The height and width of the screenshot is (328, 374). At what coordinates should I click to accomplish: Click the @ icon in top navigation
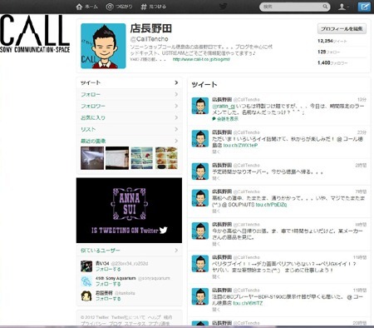pos(110,7)
